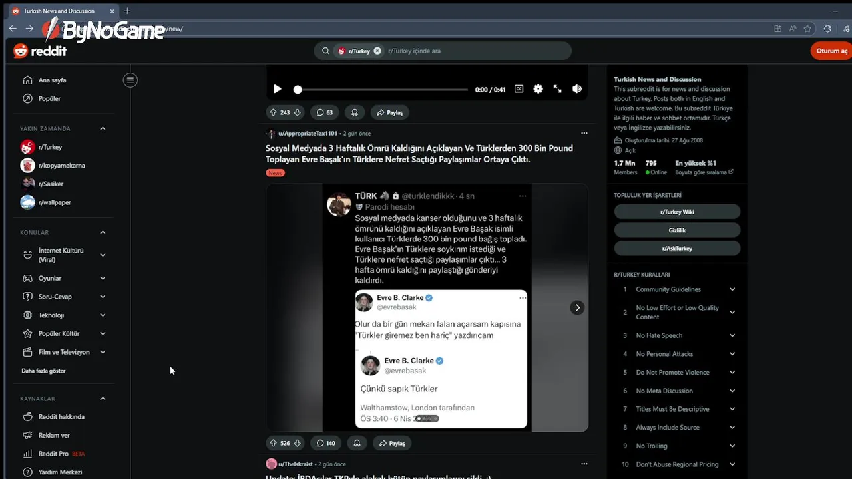Viewport: 852px width, 479px height.
Task: Share the post with 243 votes
Action: pos(390,112)
